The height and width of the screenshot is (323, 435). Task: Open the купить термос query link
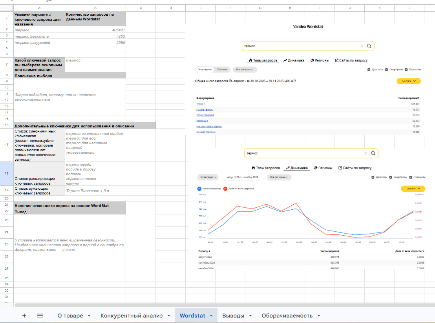click(205, 110)
